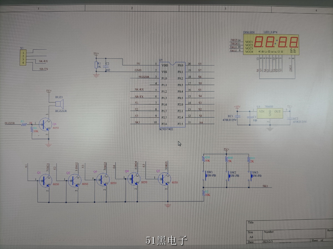Click the DIG5 label at LED pin 14
The image size is (333, 249).
click(x=234, y=40)
